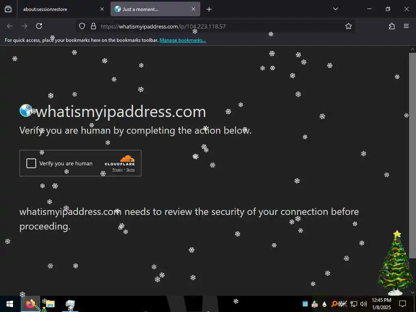Image resolution: width=416 pixels, height=312 pixels.
Task: Go forward one page
Action: click(x=24, y=26)
